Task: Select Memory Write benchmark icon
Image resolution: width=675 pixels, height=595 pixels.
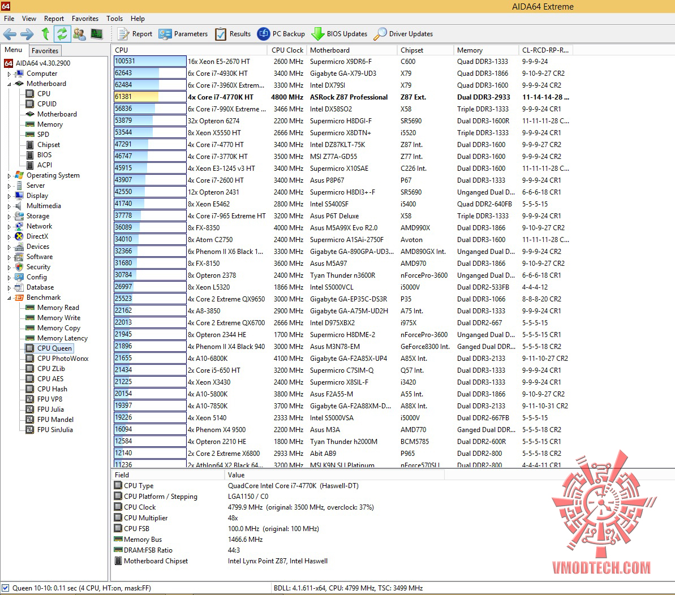Action: (x=29, y=317)
